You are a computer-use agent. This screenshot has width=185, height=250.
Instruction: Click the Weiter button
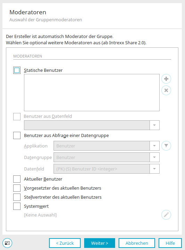99,243
